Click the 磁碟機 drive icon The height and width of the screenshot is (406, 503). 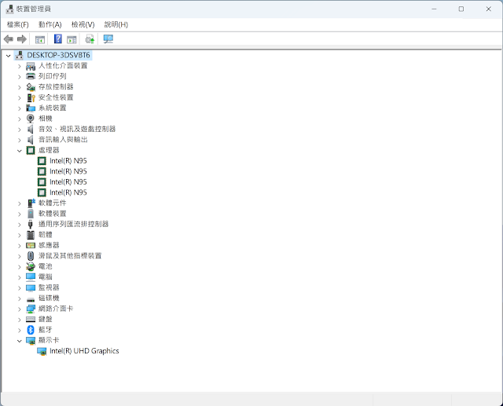(31, 299)
